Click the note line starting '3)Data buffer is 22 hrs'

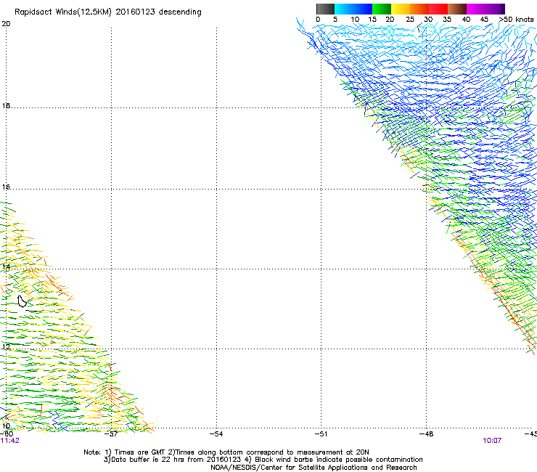263,460
